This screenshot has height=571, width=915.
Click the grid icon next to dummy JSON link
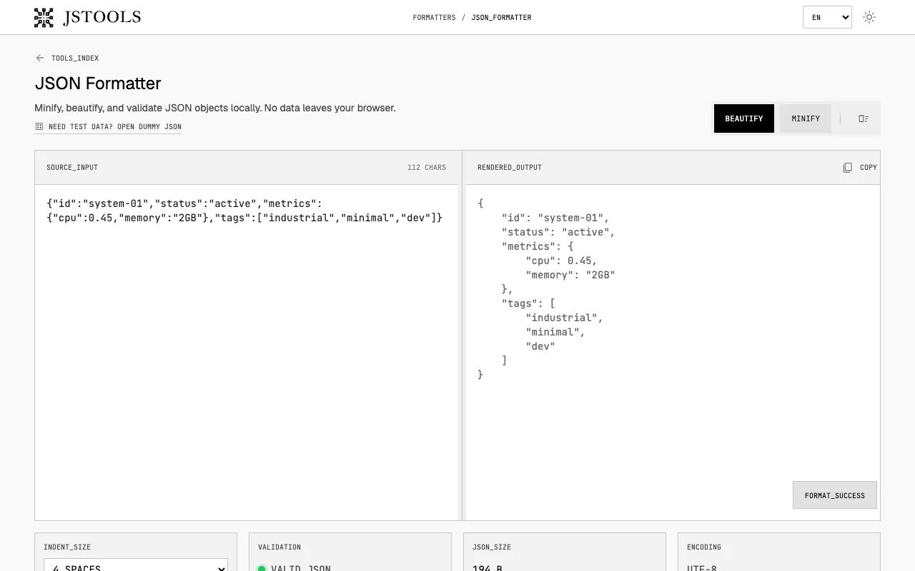pyautogui.click(x=39, y=126)
